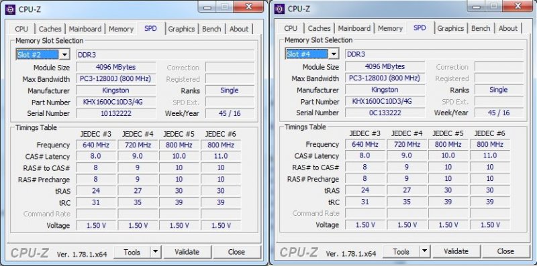Click CAS# Latency 8.0 cell in right window

click(365, 155)
